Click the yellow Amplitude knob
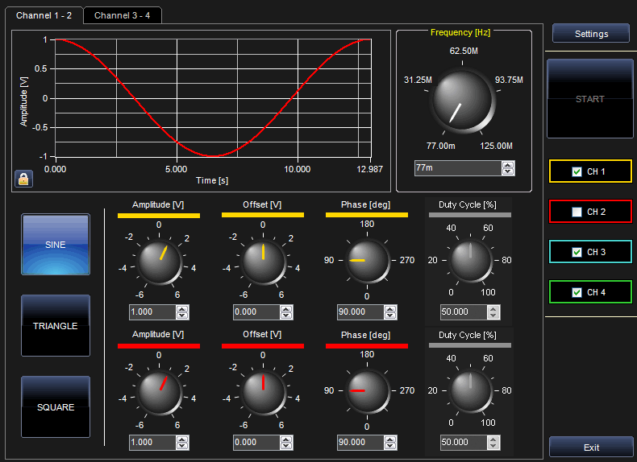 click(159, 262)
